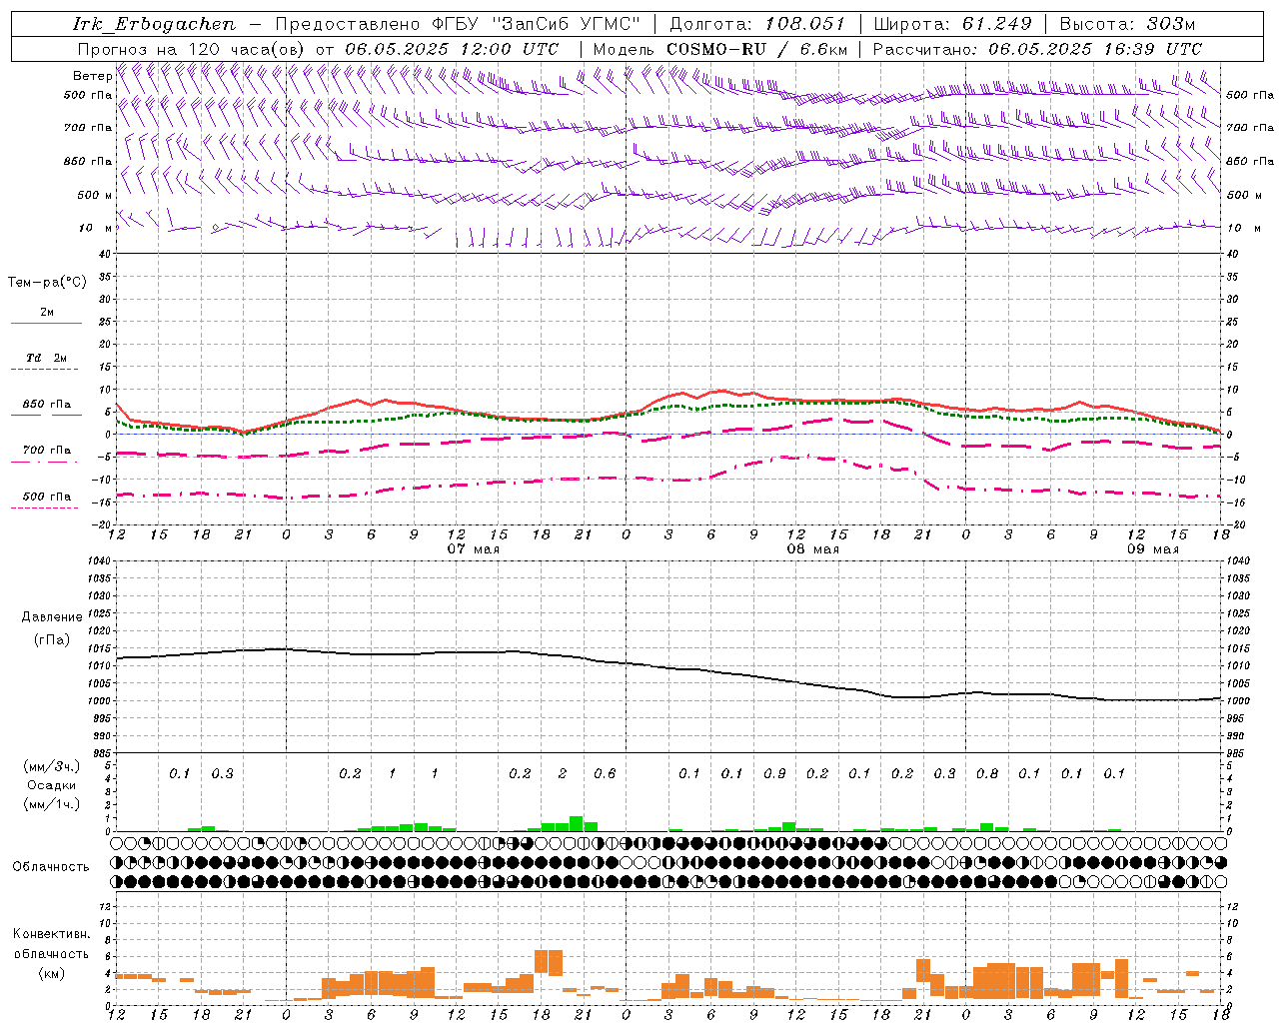
Task: Click the 2 precipitation value
Action: point(563,773)
